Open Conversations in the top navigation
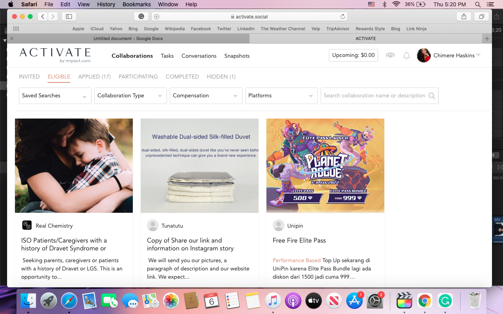The width and height of the screenshot is (503, 314). point(199,56)
